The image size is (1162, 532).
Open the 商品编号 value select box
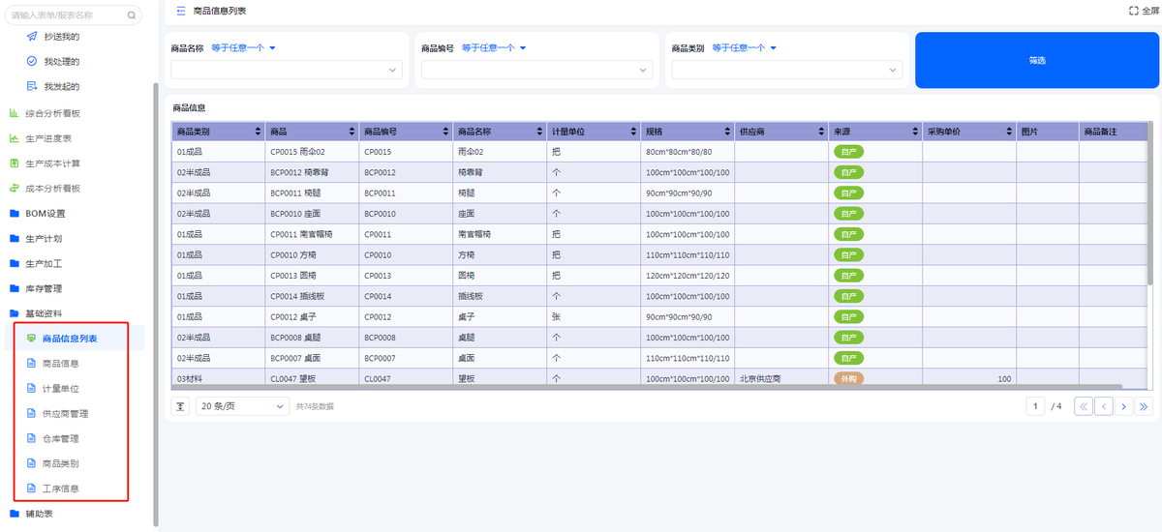[536, 70]
